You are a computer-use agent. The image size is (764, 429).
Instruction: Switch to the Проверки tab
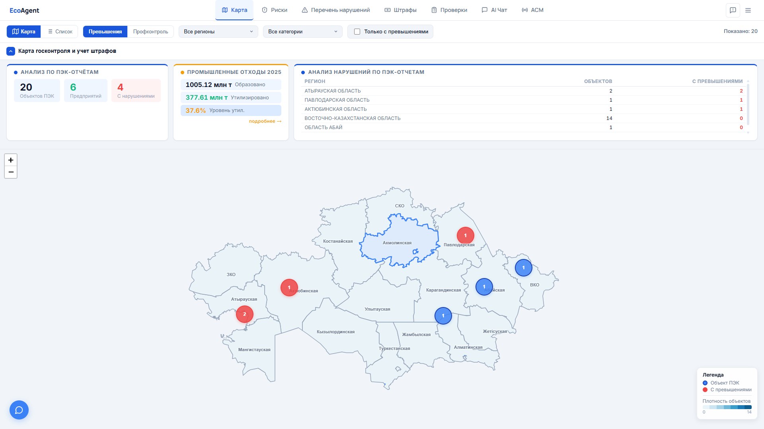coord(449,10)
